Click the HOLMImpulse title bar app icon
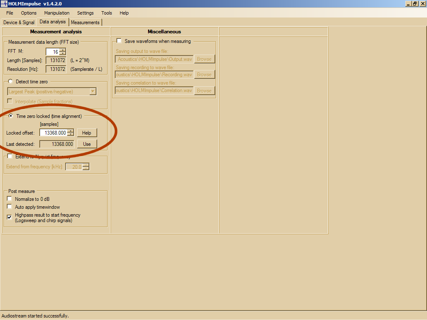 pyautogui.click(x=4, y=3)
